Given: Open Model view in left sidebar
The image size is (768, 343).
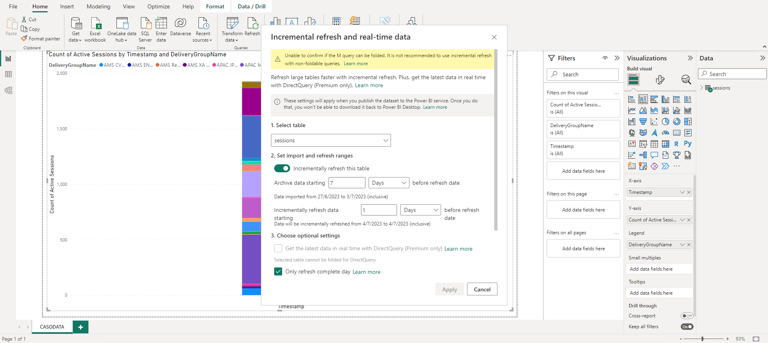Looking at the screenshot, I should tap(8, 90).
